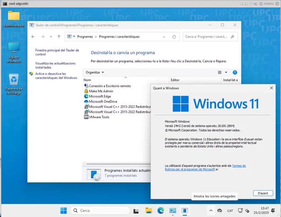Expand the address bar history dropdown
281x217 pixels.
point(164,37)
